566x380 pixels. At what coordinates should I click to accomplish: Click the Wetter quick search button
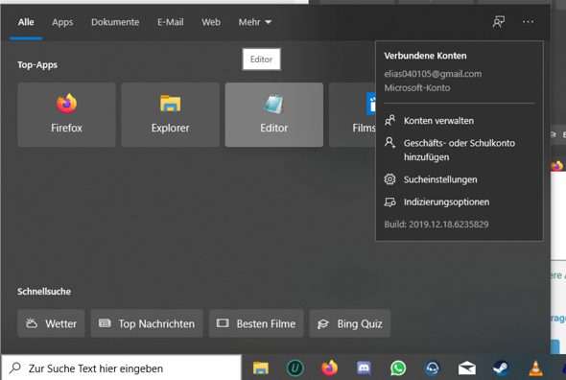51,323
